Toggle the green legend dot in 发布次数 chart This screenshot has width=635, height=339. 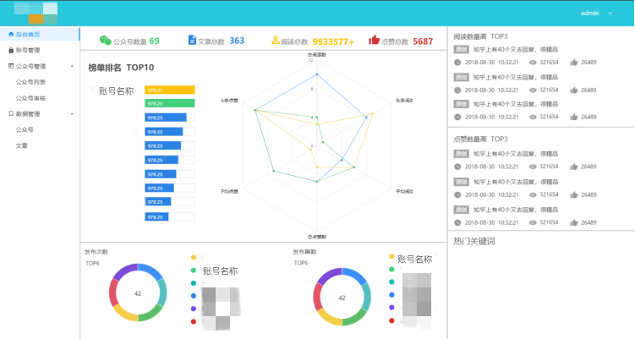click(193, 271)
